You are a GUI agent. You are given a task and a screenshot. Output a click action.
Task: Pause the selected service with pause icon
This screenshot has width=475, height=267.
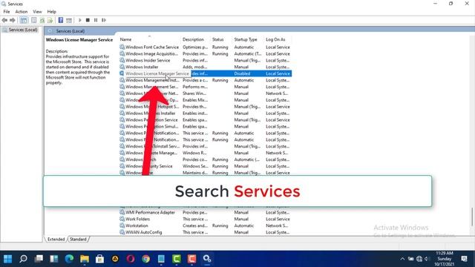[96, 20]
